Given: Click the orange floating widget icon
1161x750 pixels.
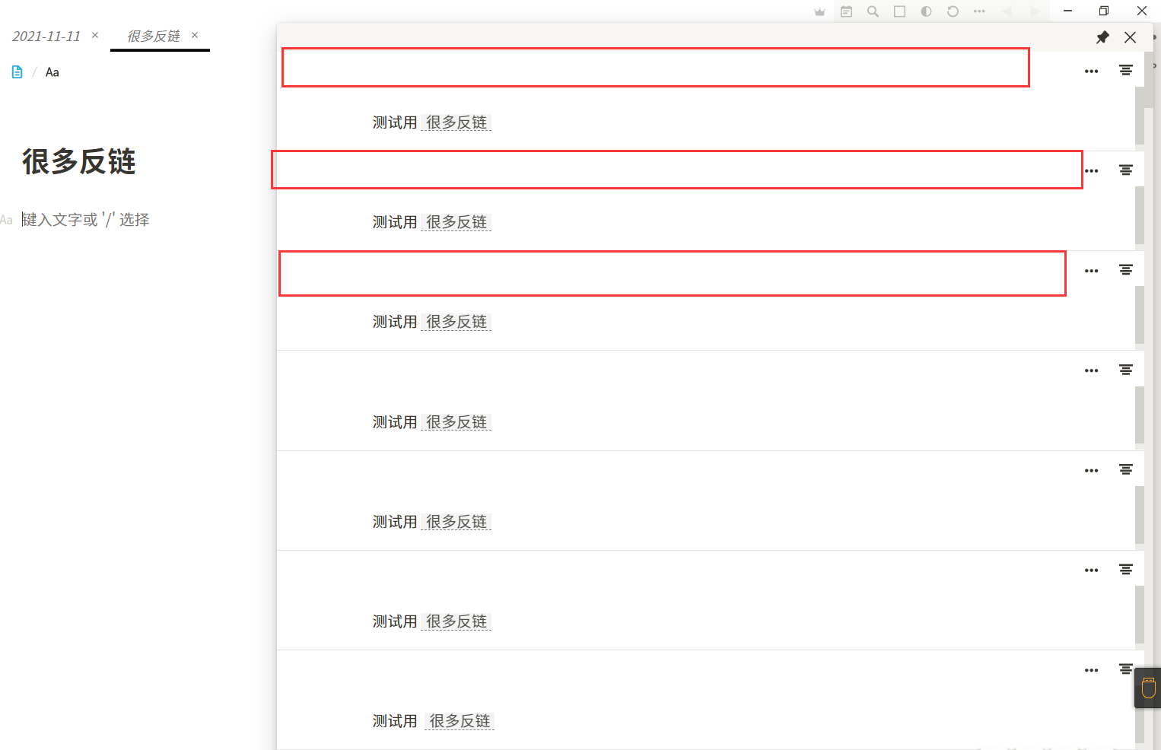Looking at the screenshot, I should click(x=1148, y=688).
